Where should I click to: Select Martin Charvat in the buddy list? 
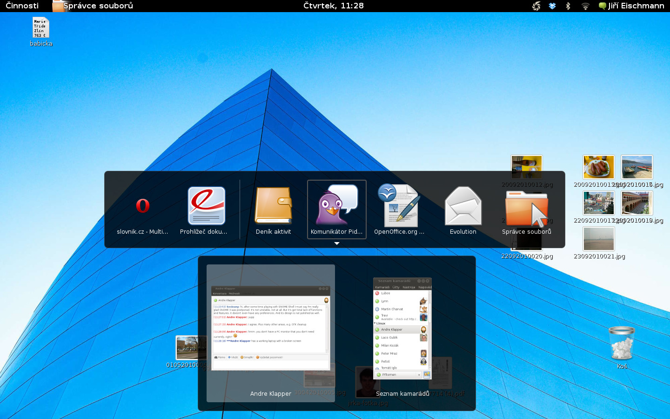coord(401,309)
